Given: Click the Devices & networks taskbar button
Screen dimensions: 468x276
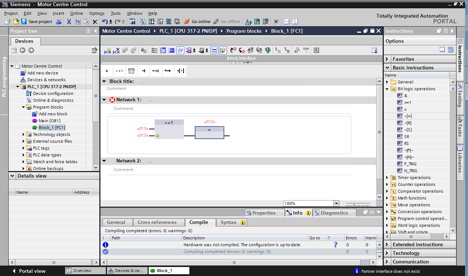Looking at the screenshot, I should [x=127, y=271].
